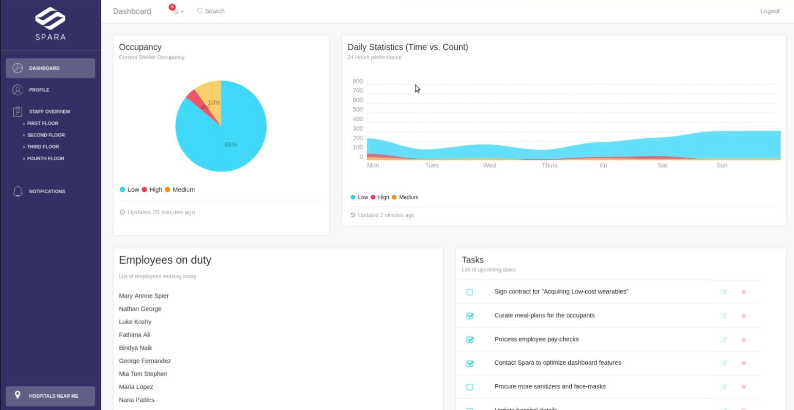The width and height of the screenshot is (794, 410).
Task: Delete the 'Process employee pay-checks' task
Action: (744, 340)
